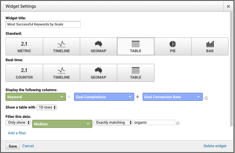Remove the Medium organic filter

tap(178, 123)
